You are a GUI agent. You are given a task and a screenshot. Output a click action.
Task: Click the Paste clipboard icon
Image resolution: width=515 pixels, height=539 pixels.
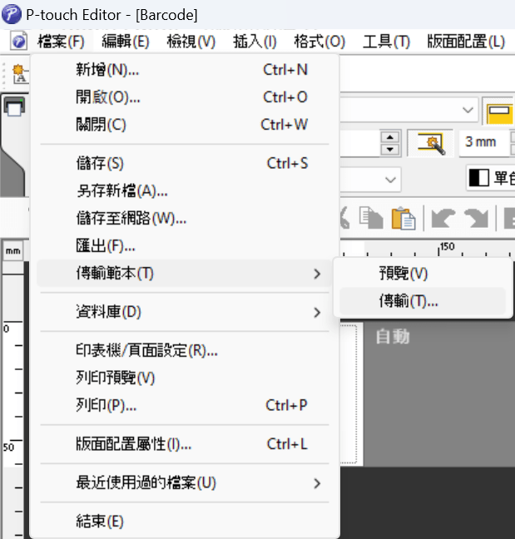pos(404,218)
